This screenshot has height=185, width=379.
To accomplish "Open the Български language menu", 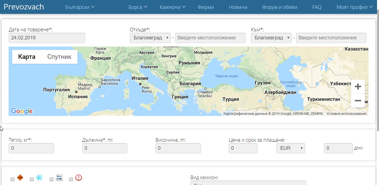I will (x=80, y=7).
